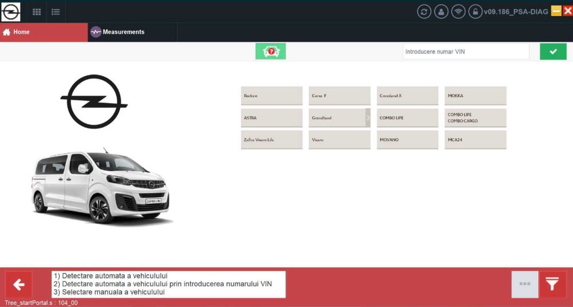Minimize the diagnostic application window
The image size is (573, 307).
pyautogui.click(x=556, y=11)
